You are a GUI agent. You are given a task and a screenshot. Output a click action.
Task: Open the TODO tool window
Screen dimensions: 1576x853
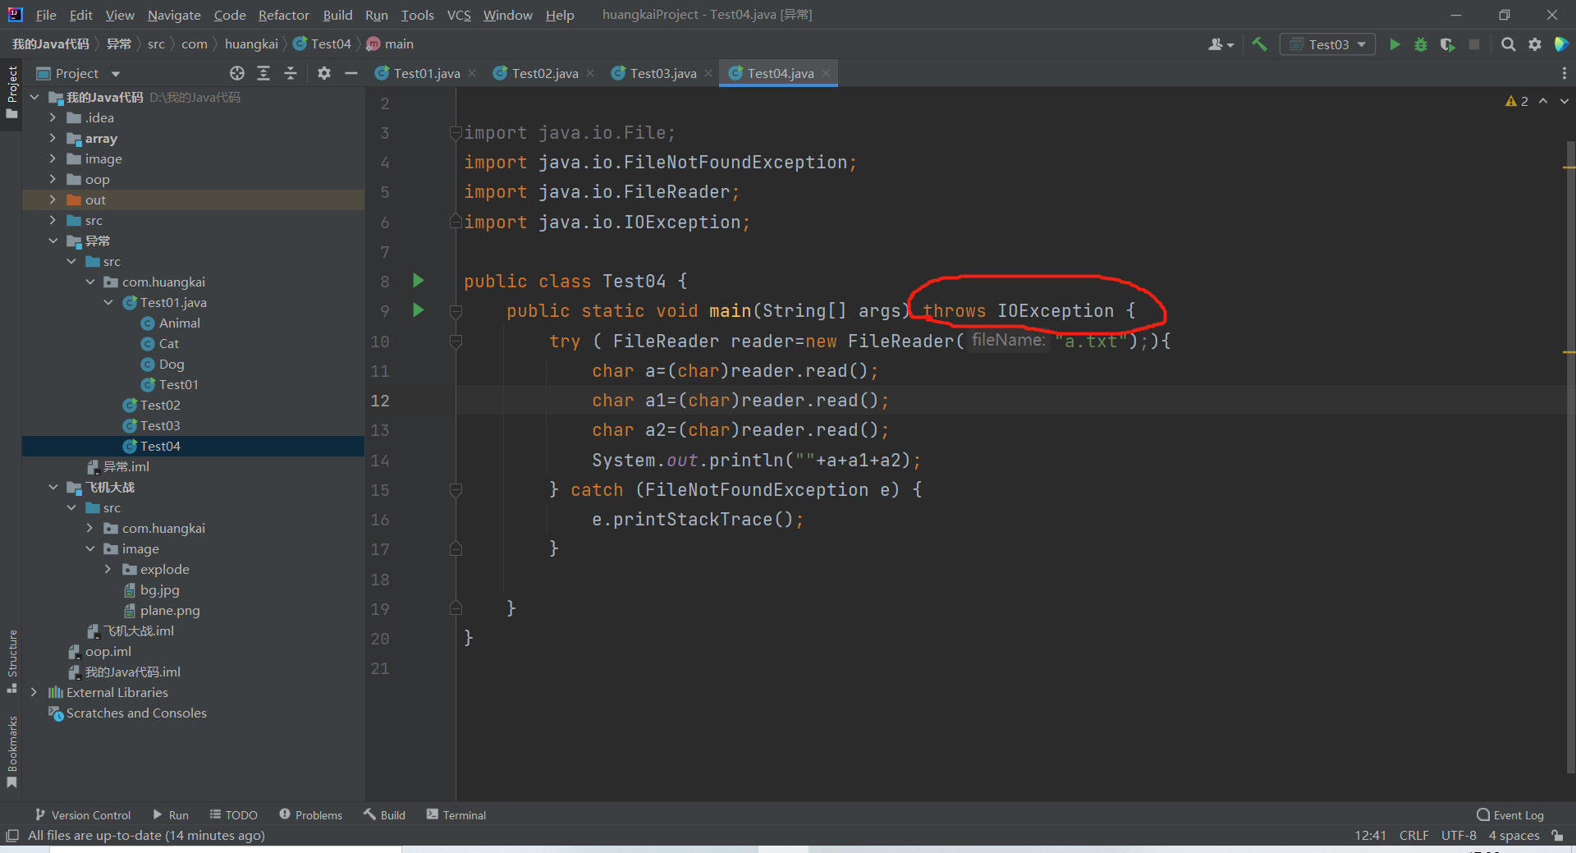(x=233, y=815)
